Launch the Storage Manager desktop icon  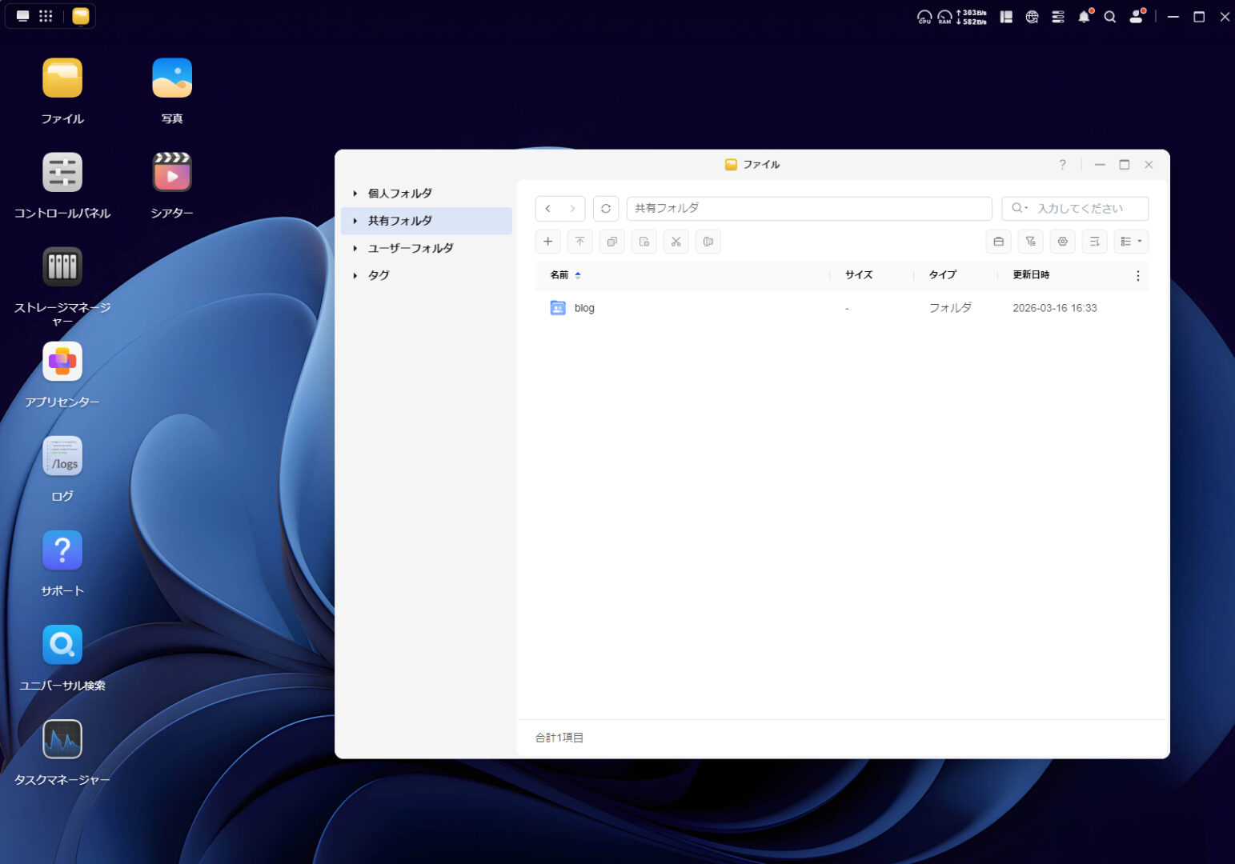(x=62, y=267)
